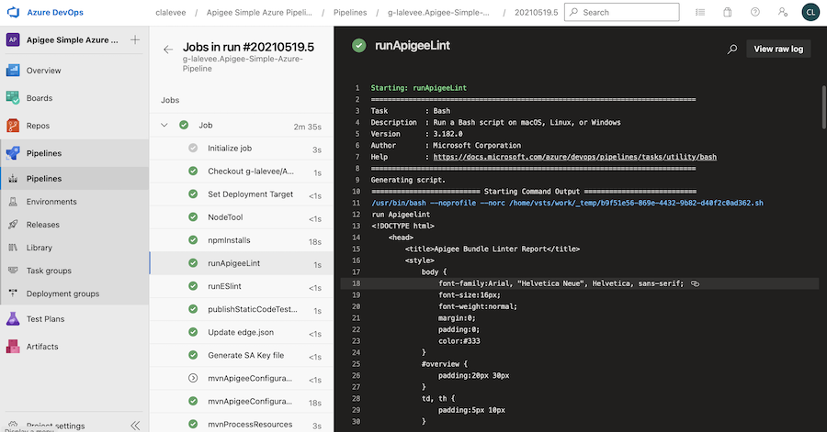Open the Apigee Simple Azure Pipeli breadcrumb
The image size is (827, 432).
tap(259, 12)
